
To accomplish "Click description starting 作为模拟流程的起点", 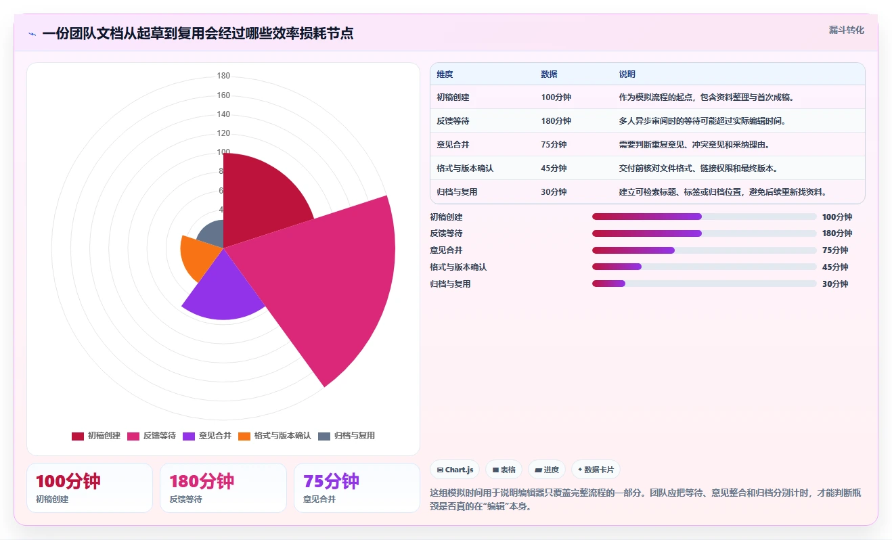I will pyautogui.click(x=706, y=97).
